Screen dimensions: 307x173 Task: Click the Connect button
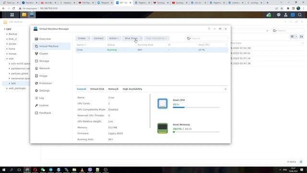(x=99, y=38)
